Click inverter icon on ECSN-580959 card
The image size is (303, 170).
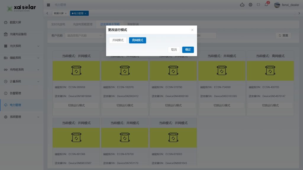point(76,71)
